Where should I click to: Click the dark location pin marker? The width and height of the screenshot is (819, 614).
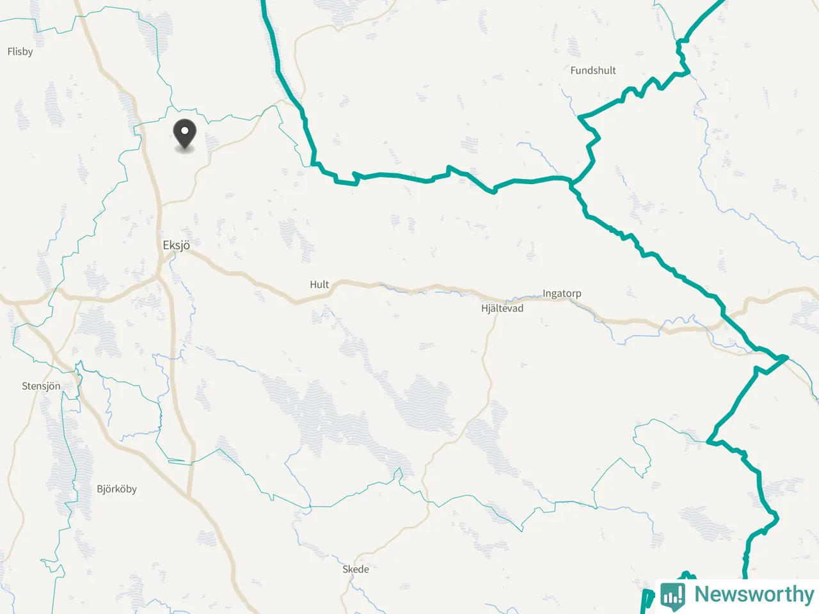[185, 135]
